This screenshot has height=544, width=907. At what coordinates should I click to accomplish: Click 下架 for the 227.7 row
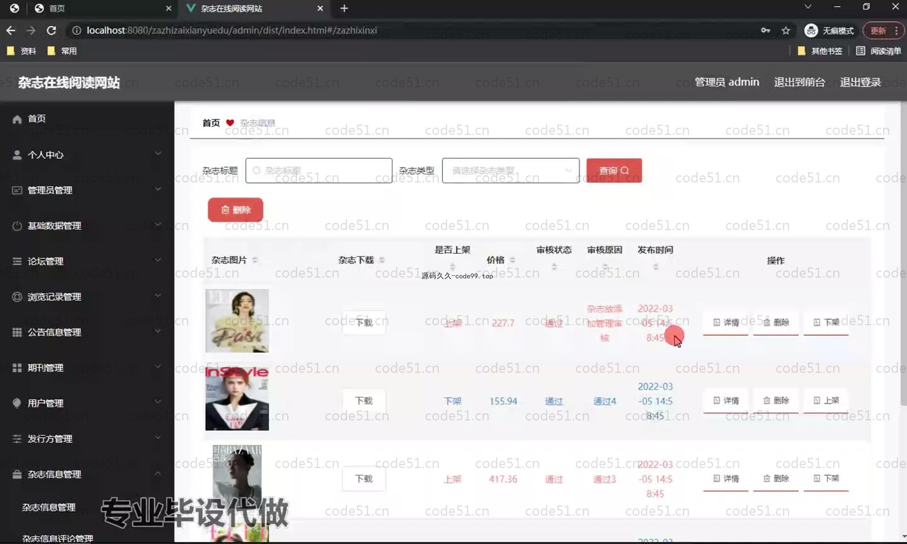click(826, 323)
